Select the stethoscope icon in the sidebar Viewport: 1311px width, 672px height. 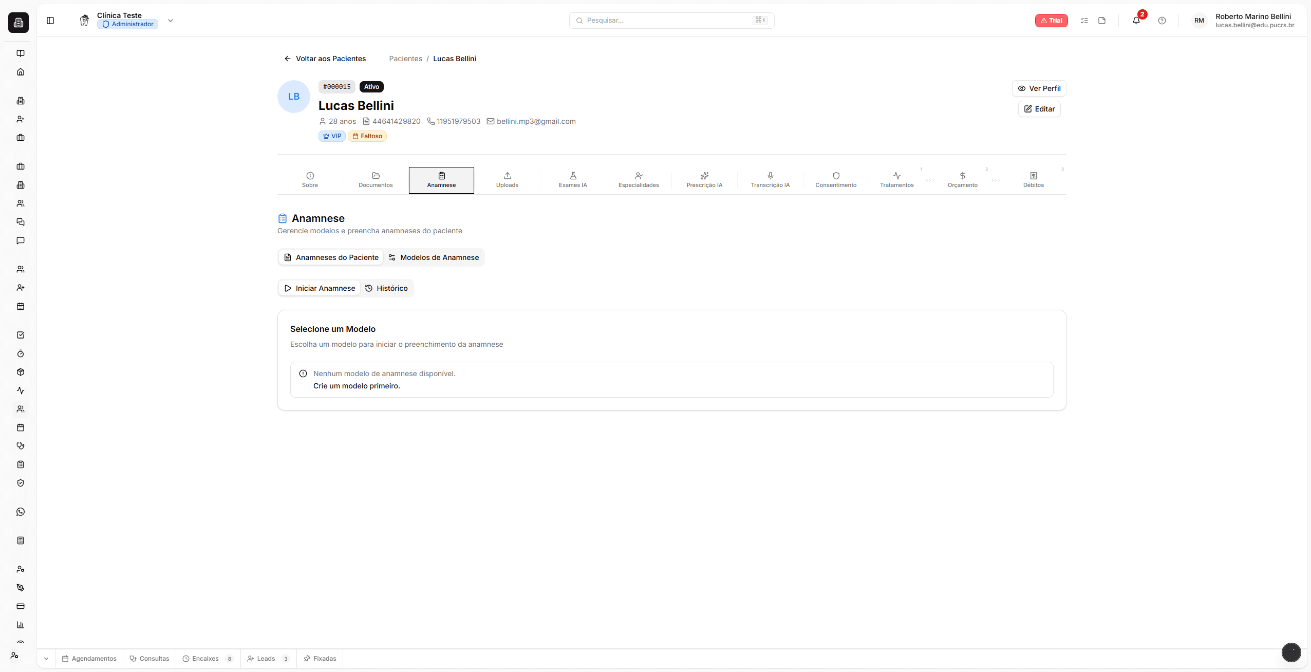coord(21,445)
